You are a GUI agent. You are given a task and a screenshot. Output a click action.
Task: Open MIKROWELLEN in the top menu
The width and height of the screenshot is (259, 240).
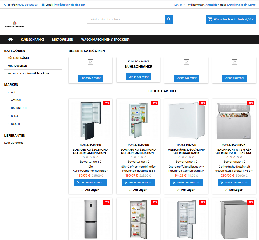63,40
